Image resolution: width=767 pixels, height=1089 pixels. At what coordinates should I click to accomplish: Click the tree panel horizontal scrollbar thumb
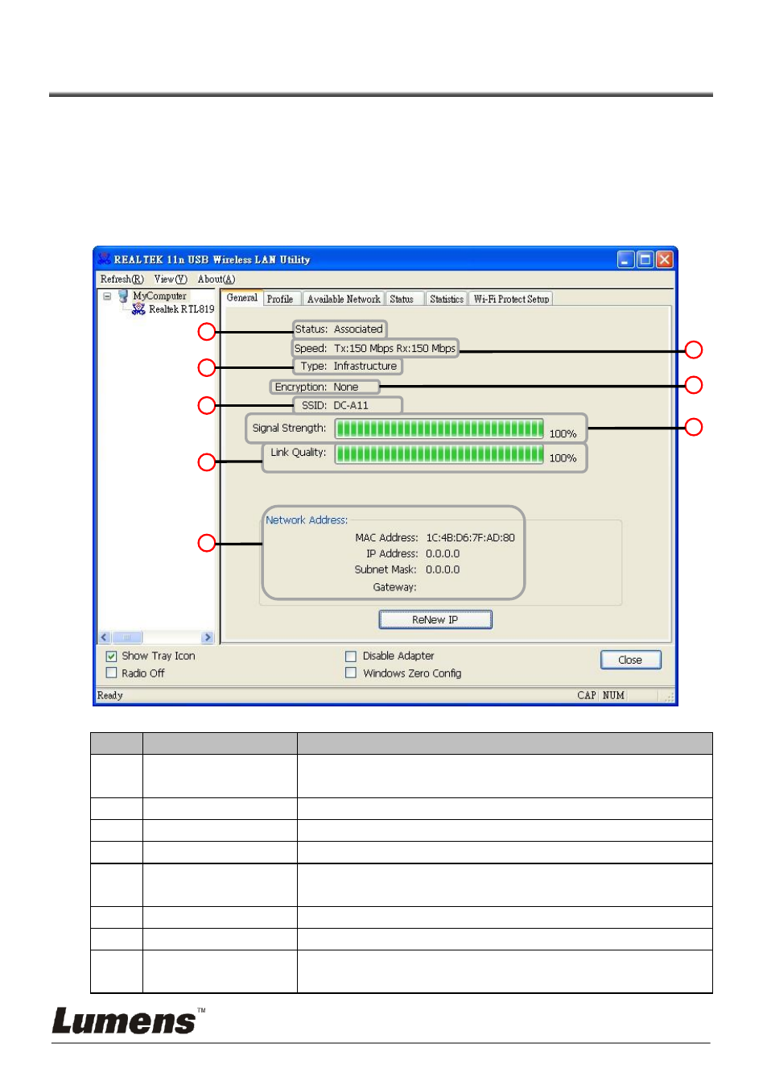pos(127,637)
